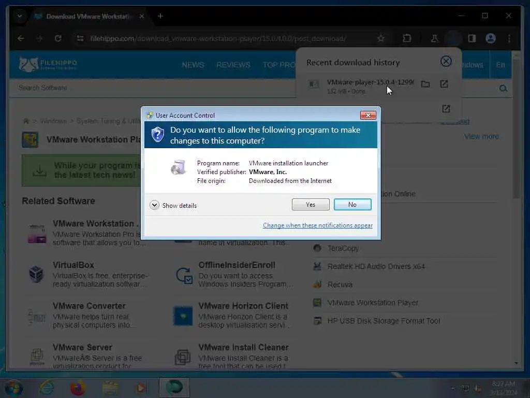Reload the FileHippo page
Viewport: 530px width, 398px height.
pyautogui.click(x=58, y=38)
